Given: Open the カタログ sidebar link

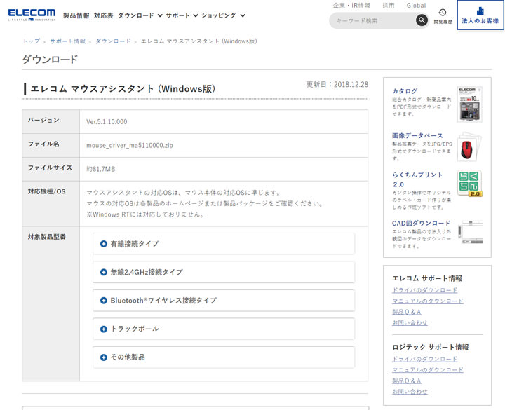Looking at the screenshot, I should (405, 90).
